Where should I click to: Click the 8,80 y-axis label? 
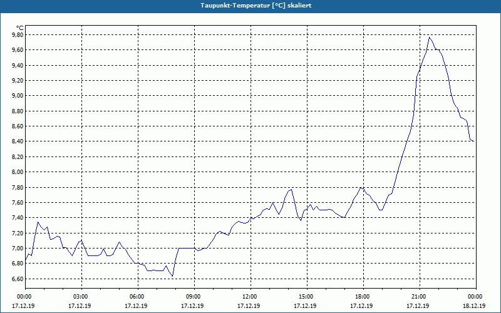coord(18,111)
